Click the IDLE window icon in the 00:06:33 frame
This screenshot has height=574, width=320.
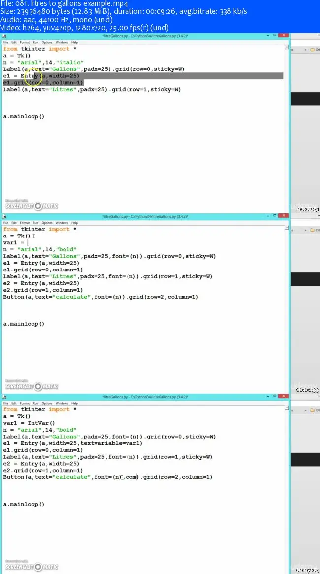tap(4, 216)
